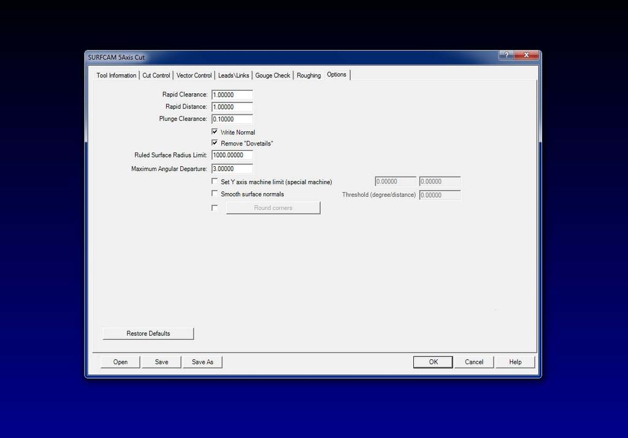The image size is (628, 438).
Task: Open the Cut Control tab
Action: pyautogui.click(x=156, y=75)
